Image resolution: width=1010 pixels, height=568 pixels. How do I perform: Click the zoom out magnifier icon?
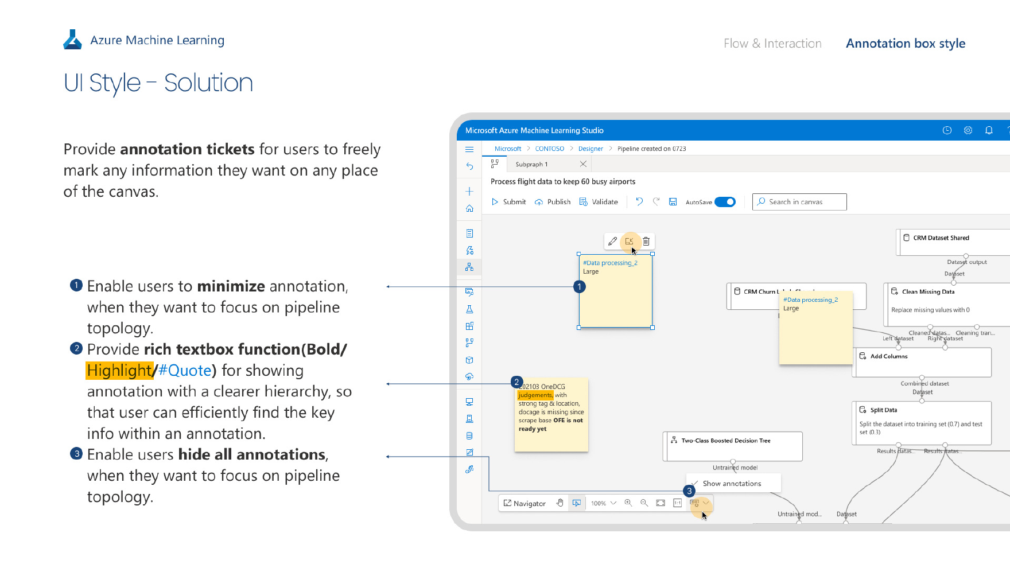(x=644, y=503)
